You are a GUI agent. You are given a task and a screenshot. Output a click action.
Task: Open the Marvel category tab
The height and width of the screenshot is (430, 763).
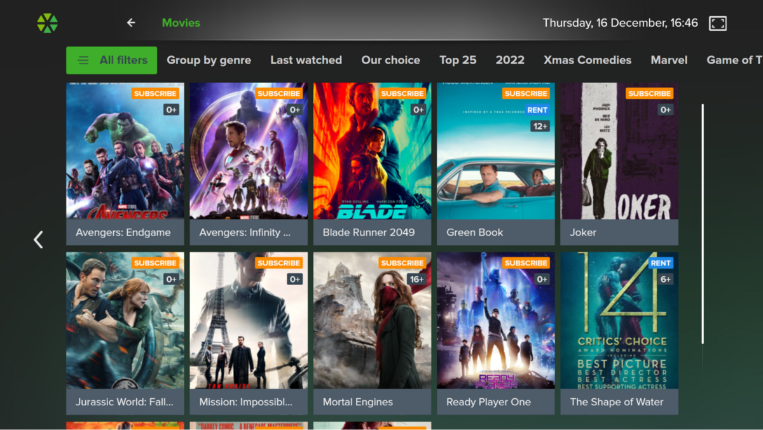(669, 60)
